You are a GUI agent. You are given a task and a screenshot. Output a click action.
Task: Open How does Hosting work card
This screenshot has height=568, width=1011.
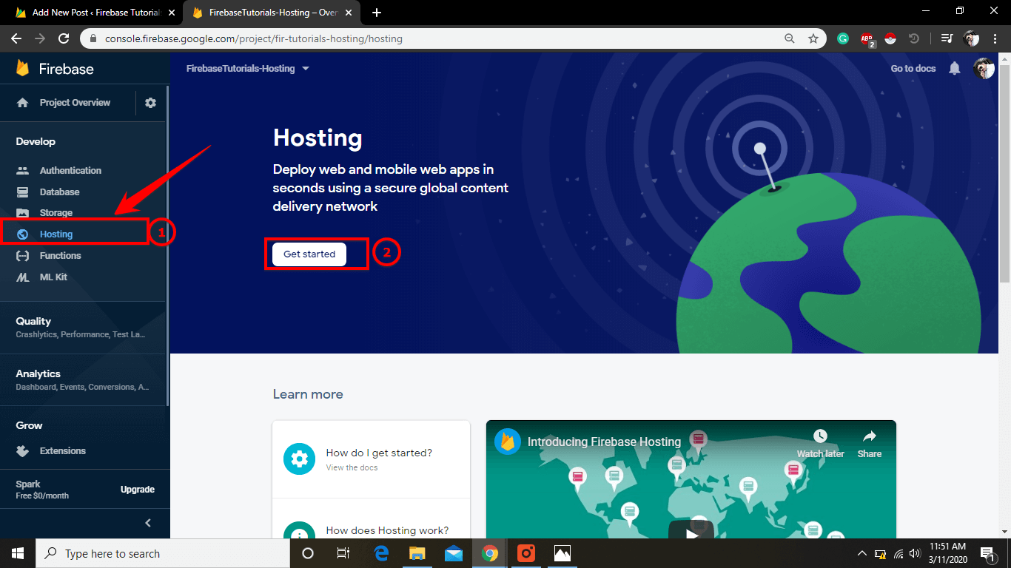pyautogui.click(x=371, y=519)
